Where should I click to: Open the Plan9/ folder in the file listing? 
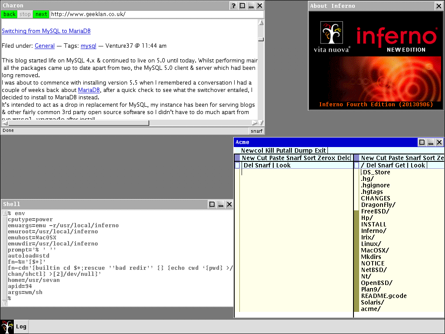(x=371, y=289)
